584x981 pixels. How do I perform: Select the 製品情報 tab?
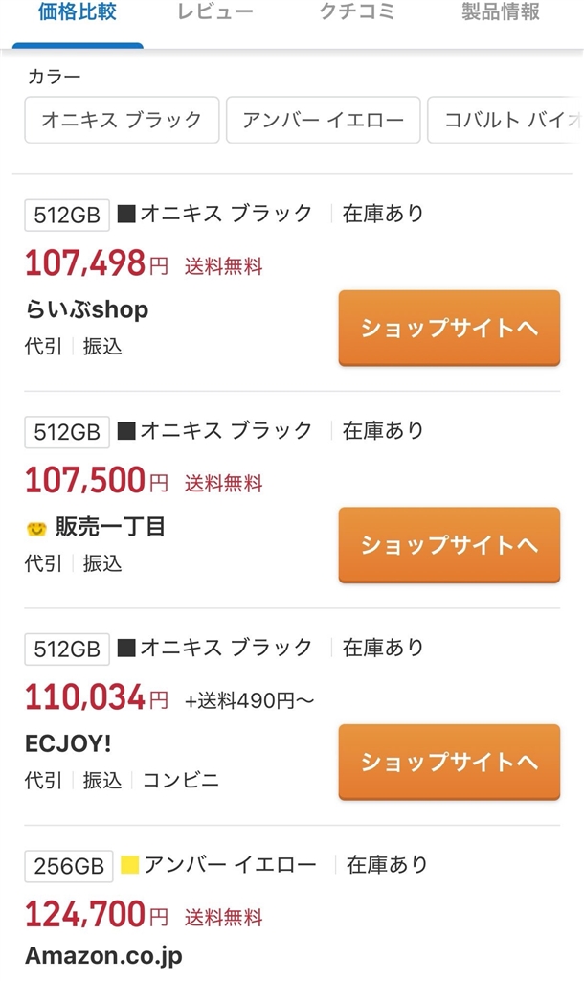pyautogui.click(x=501, y=13)
